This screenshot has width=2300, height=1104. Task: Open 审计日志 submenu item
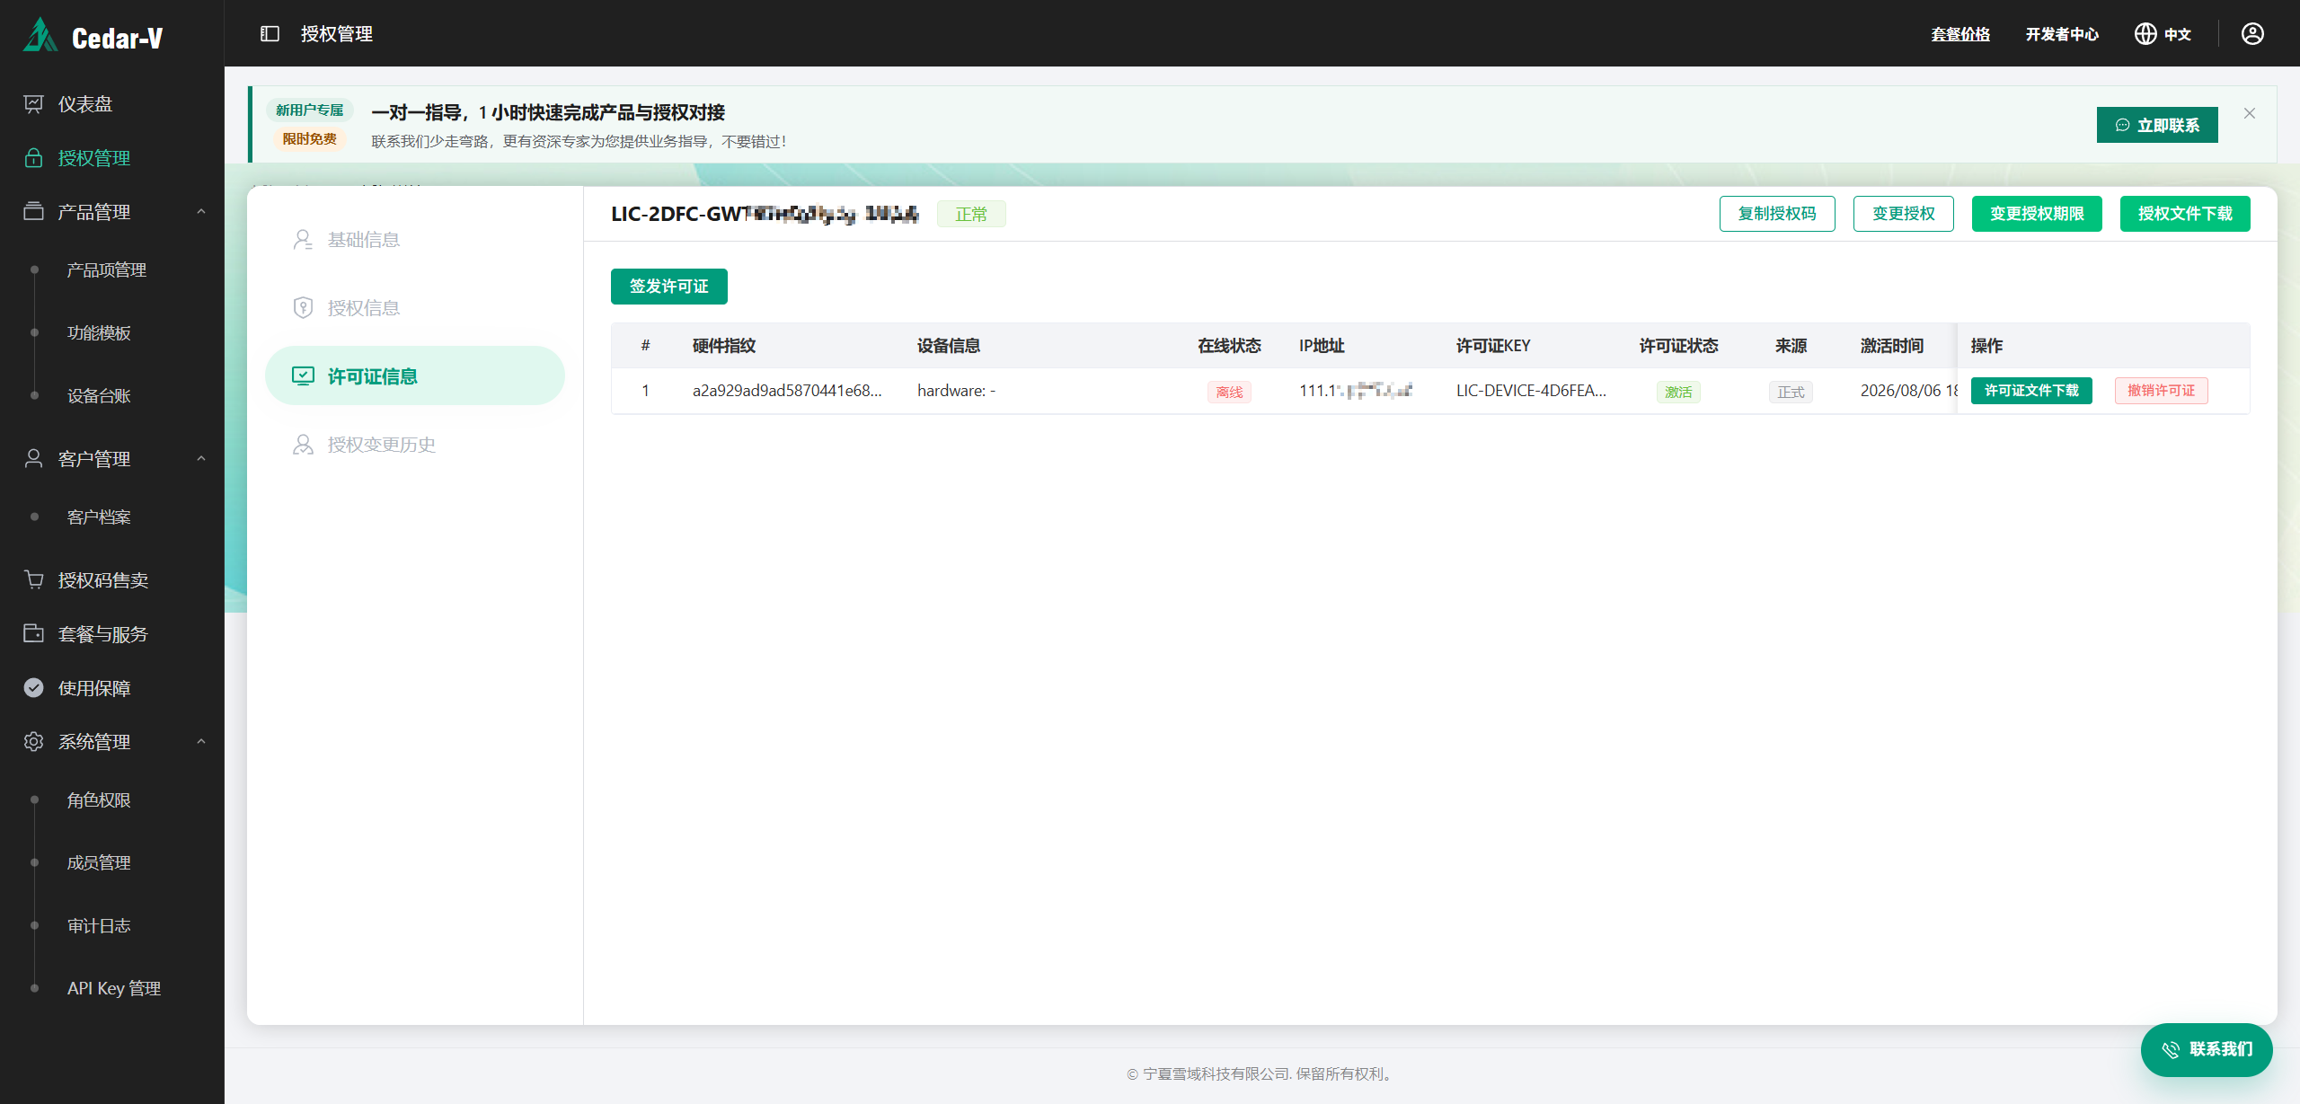click(99, 926)
